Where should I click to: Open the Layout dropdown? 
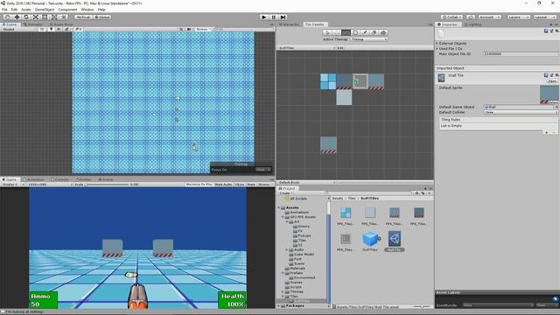[544, 17]
